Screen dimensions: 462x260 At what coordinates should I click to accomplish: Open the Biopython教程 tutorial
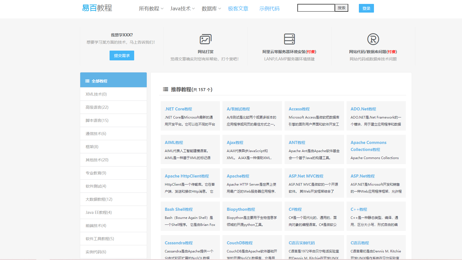(241, 209)
